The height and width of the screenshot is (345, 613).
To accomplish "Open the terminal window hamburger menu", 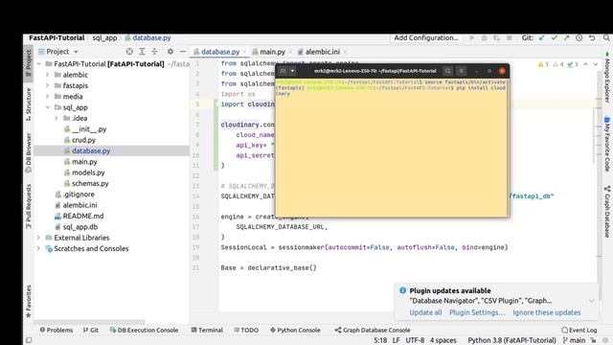I will pos(462,71).
